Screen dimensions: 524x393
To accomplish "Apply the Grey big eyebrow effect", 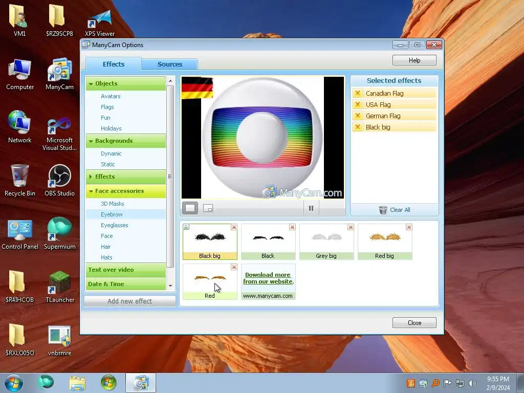I will pyautogui.click(x=326, y=242).
